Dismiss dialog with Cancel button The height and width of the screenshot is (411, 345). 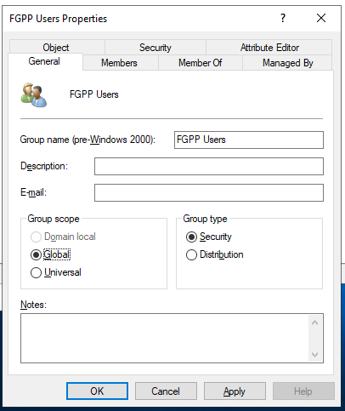click(x=166, y=391)
